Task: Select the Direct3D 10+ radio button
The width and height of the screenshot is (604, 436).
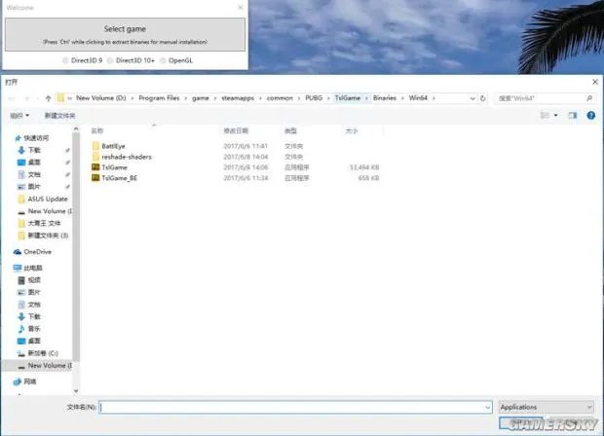Action: (110, 60)
